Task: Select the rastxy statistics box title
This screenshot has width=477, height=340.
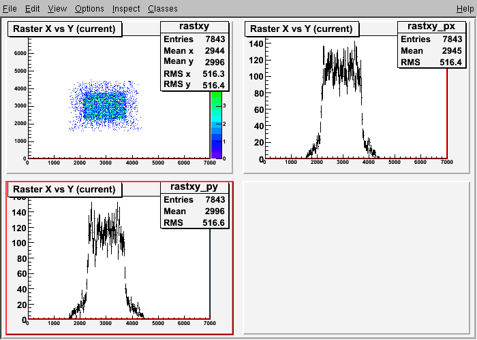Action: coord(194,27)
